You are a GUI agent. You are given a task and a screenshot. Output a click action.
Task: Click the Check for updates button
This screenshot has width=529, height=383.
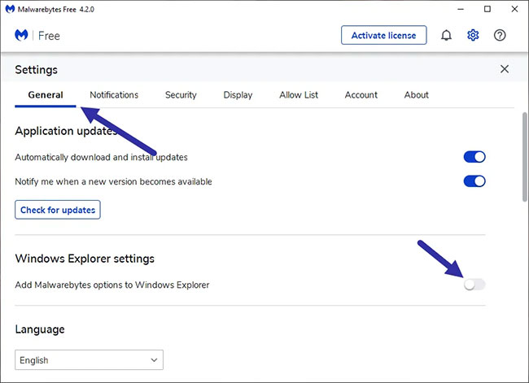[58, 210]
